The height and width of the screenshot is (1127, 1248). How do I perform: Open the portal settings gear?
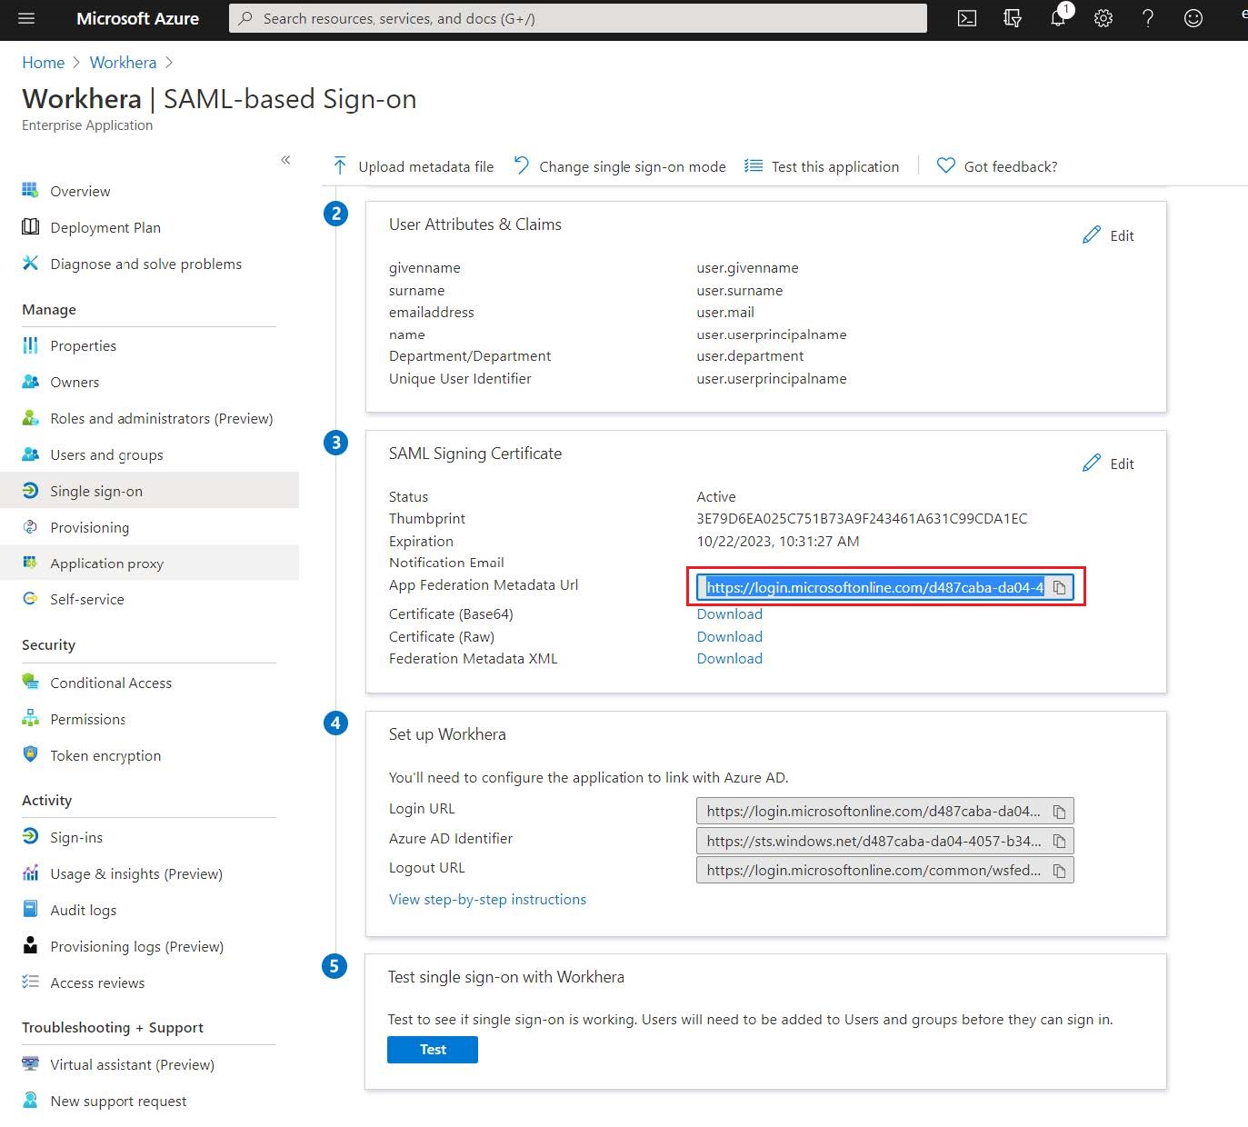coord(1103,18)
